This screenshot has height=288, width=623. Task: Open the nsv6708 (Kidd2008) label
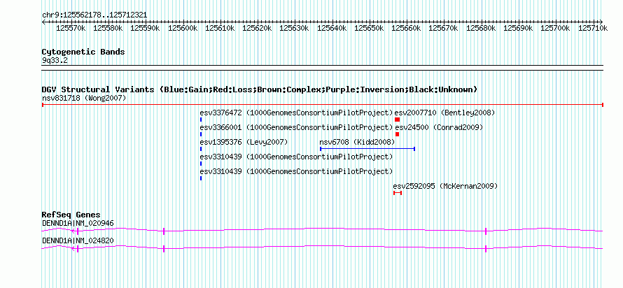click(x=357, y=142)
